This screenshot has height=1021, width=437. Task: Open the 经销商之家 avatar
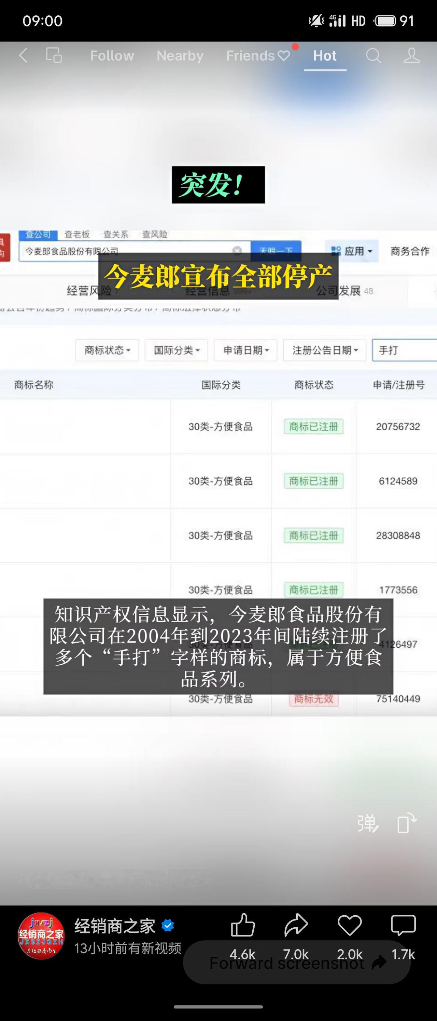click(41, 936)
